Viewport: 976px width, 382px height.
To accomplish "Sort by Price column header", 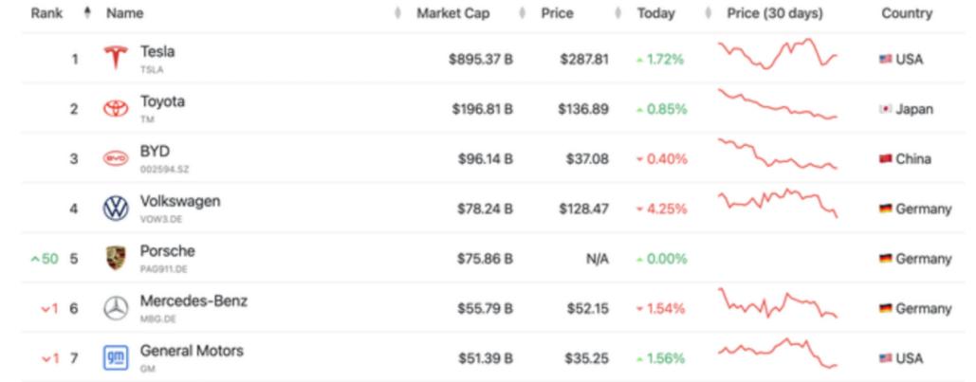I will pyautogui.click(x=557, y=14).
